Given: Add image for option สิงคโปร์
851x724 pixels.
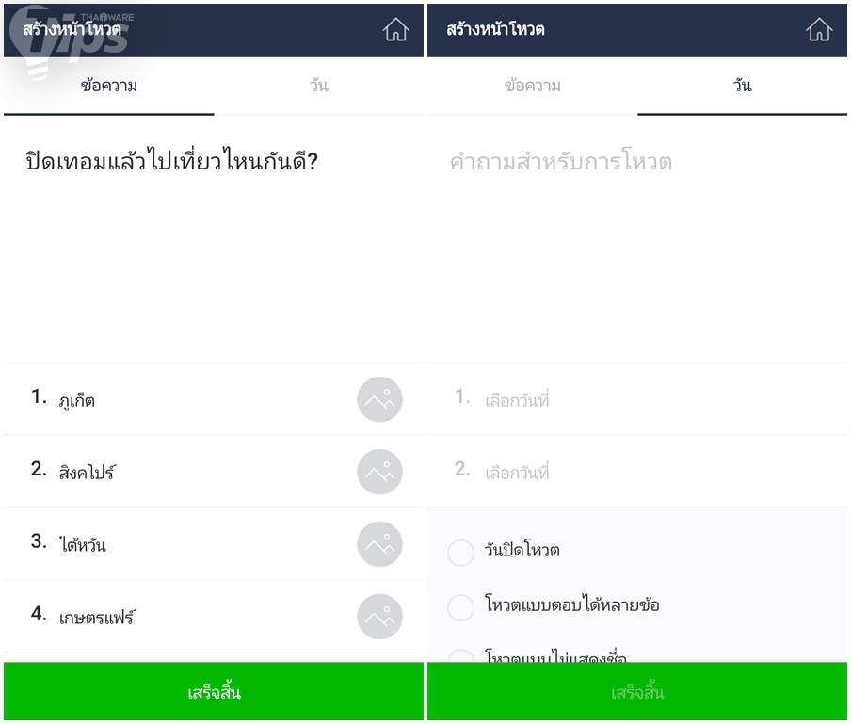Looking at the screenshot, I should 379,472.
